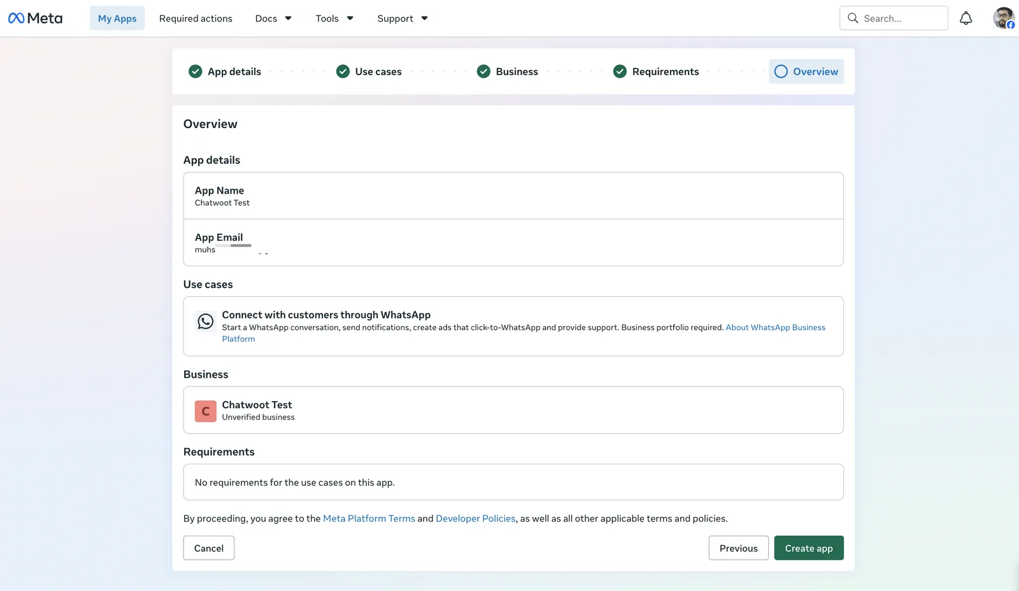The width and height of the screenshot is (1019, 591).
Task: Focus the Search input field
Action: click(894, 18)
